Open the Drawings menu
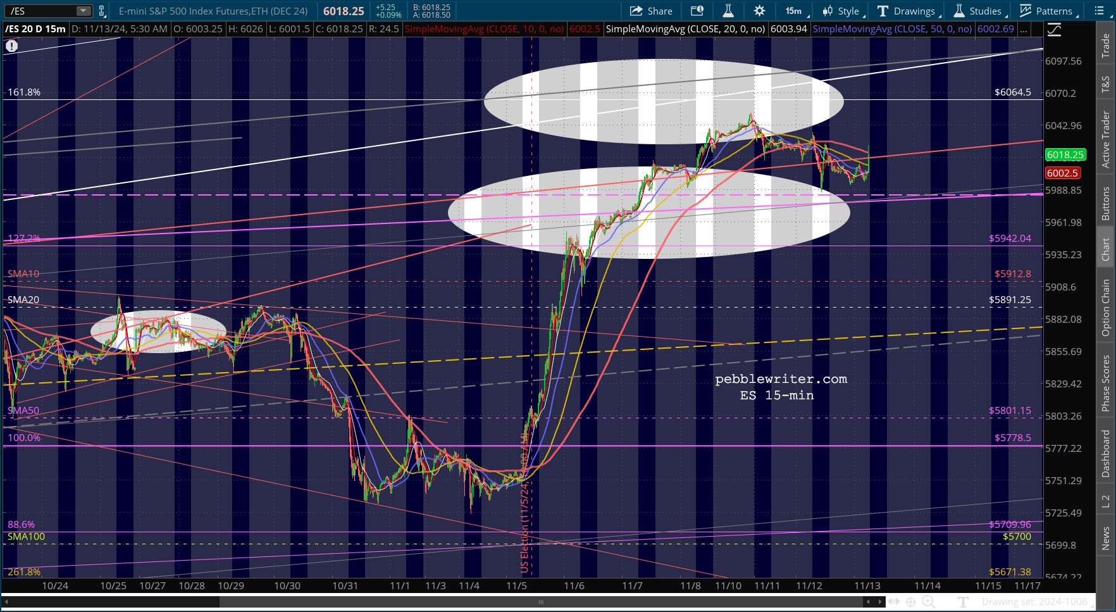Viewport: 1116px width, 612px height. point(908,11)
